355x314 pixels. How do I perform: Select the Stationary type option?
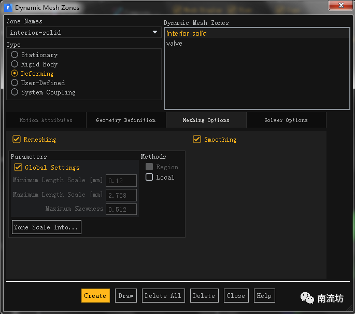point(15,54)
